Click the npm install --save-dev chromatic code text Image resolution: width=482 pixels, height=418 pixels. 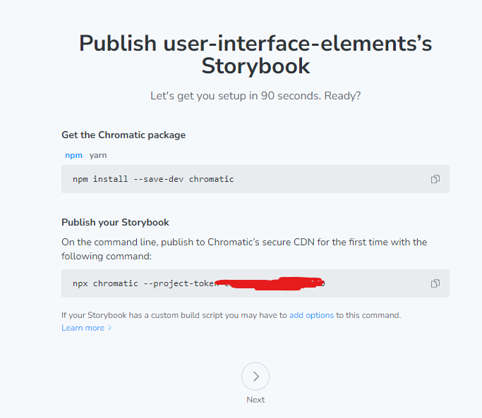coord(153,179)
